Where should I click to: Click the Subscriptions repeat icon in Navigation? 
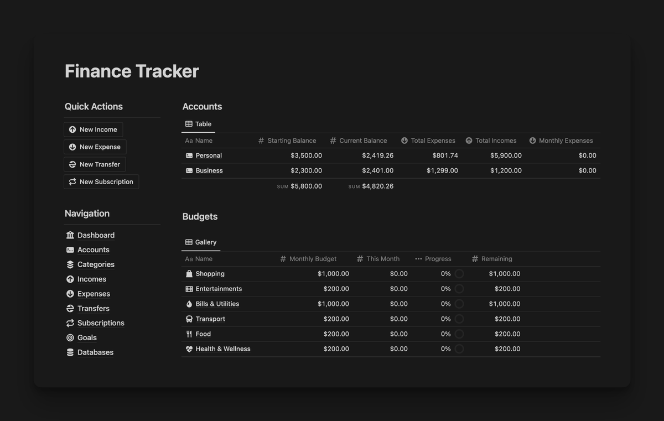[70, 323]
